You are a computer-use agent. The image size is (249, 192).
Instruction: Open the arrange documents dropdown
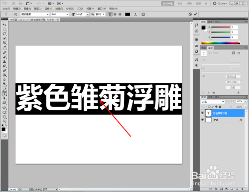coord(51,3)
